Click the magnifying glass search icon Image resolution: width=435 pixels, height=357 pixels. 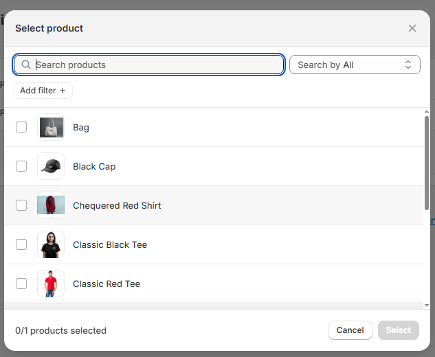pyautogui.click(x=26, y=65)
